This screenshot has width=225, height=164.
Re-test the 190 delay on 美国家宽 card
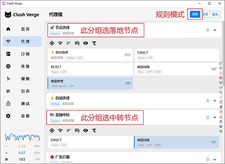(x=127, y=83)
